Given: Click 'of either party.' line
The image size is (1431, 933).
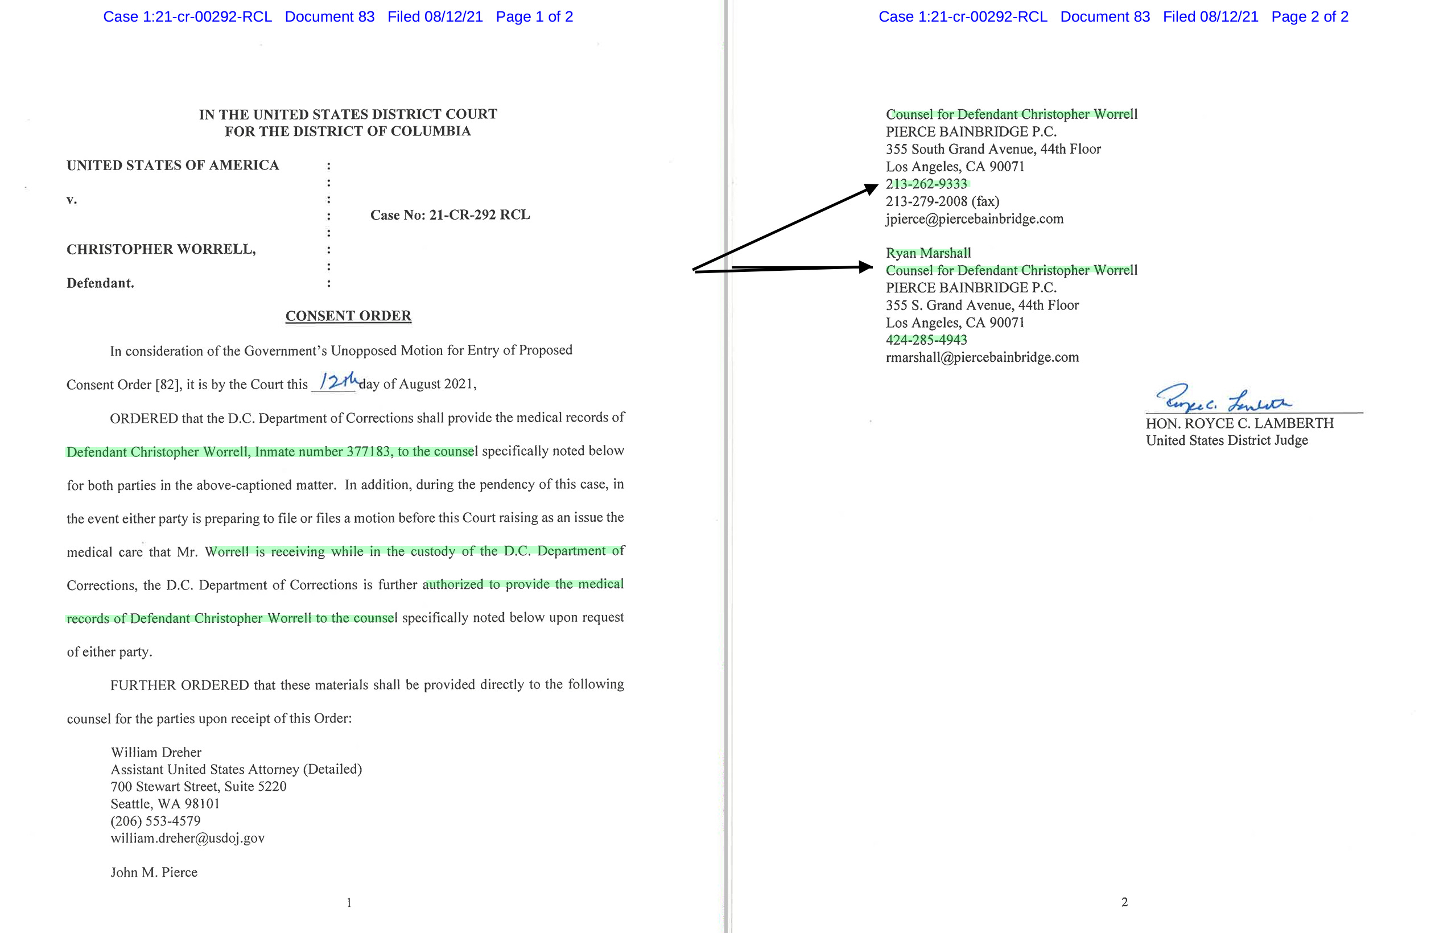Looking at the screenshot, I should tap(109, 651).
